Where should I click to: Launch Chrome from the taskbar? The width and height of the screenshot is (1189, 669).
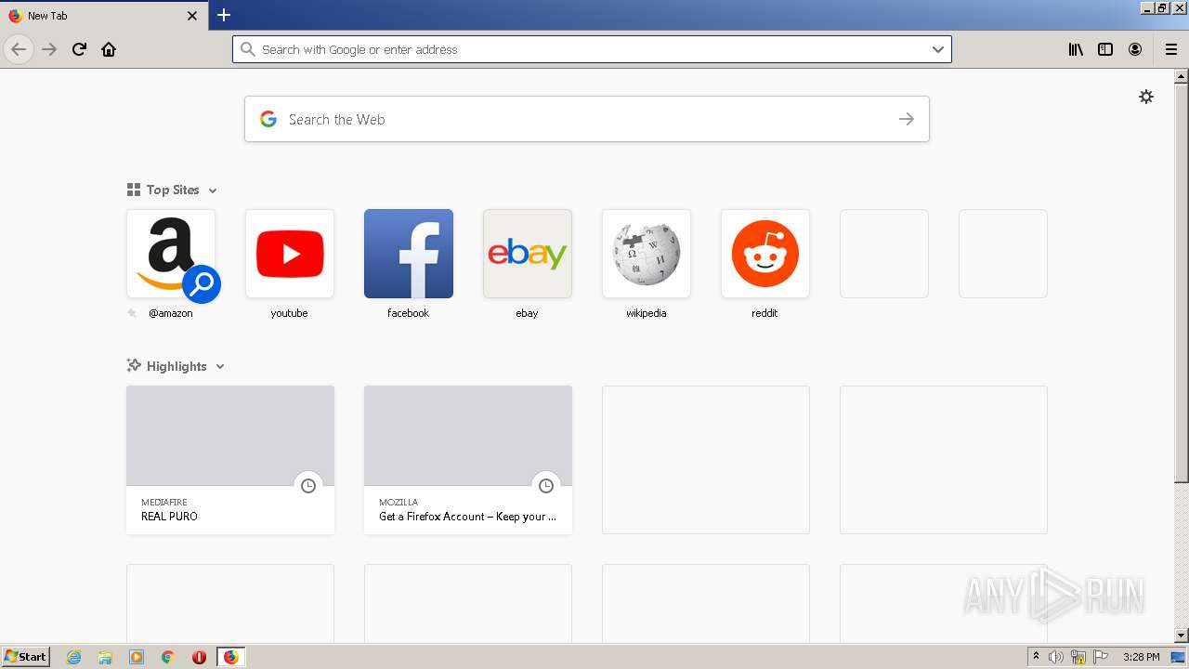pyautogui.click(x=167, y=657)
